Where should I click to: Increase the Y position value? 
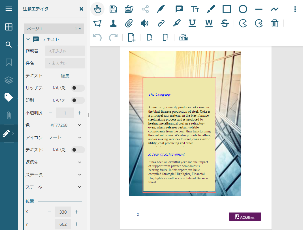pyautogui.click(x=77, y=224)
